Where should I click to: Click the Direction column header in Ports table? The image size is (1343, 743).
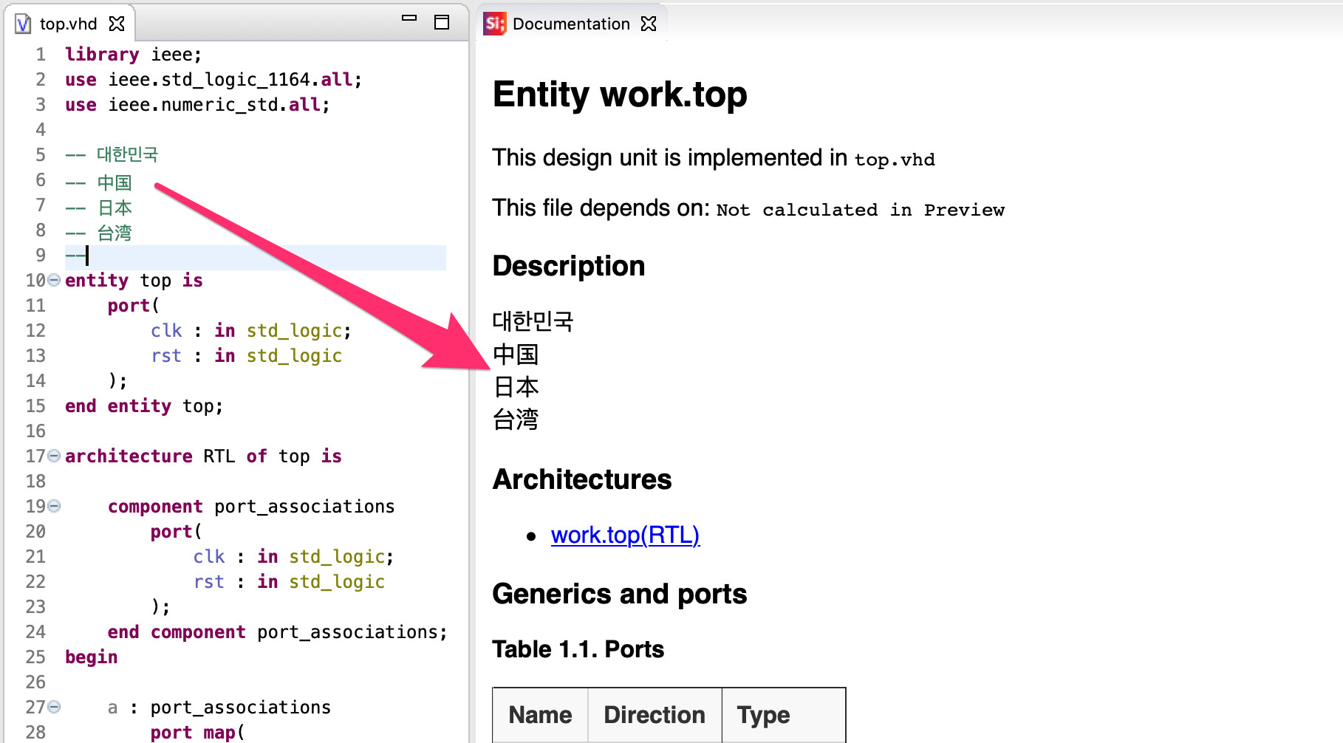tap(655, 715)
